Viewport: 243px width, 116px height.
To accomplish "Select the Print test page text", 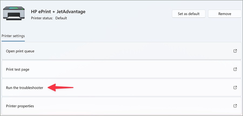I will coord(18,70).
